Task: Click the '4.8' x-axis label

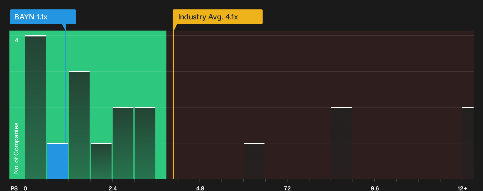Action: click(x=200, y=188)
